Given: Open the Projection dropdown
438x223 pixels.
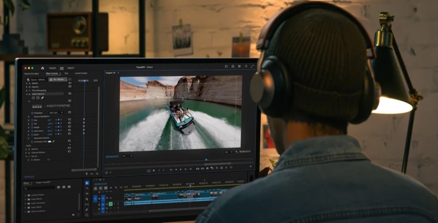Looking at the screenshot, I should click(x=56, y=113).
